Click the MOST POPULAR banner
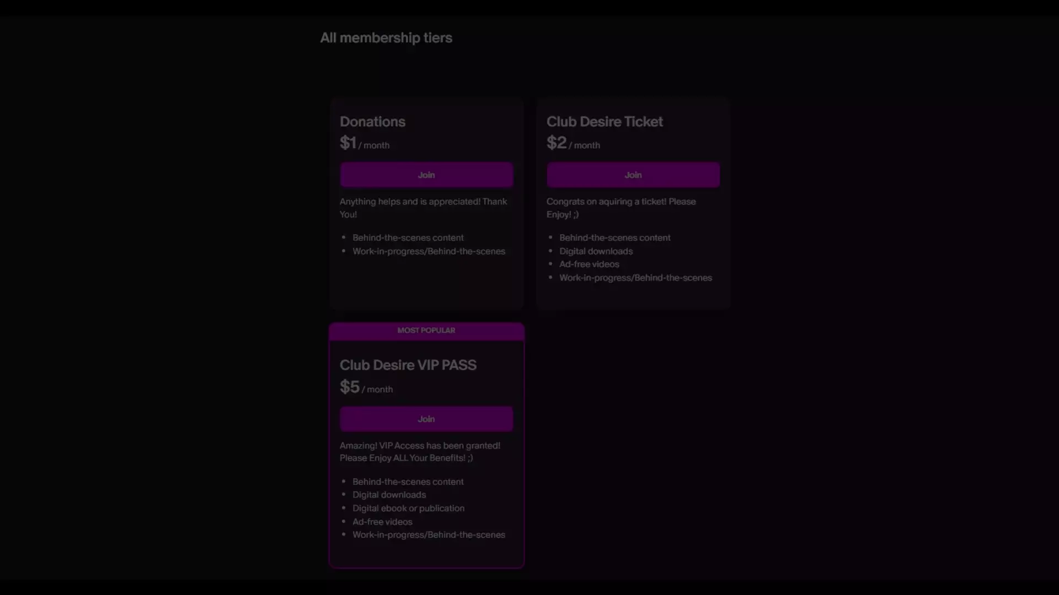Viewport: 1059px width, 595px height. click(x=426, y=331)
